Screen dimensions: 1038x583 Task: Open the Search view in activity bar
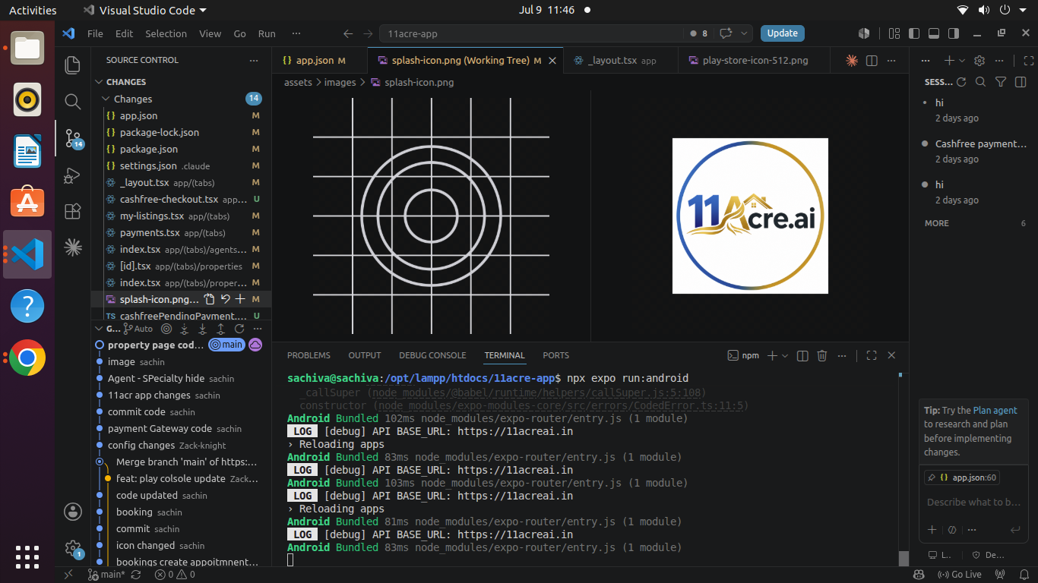click(x=73, y=102)
